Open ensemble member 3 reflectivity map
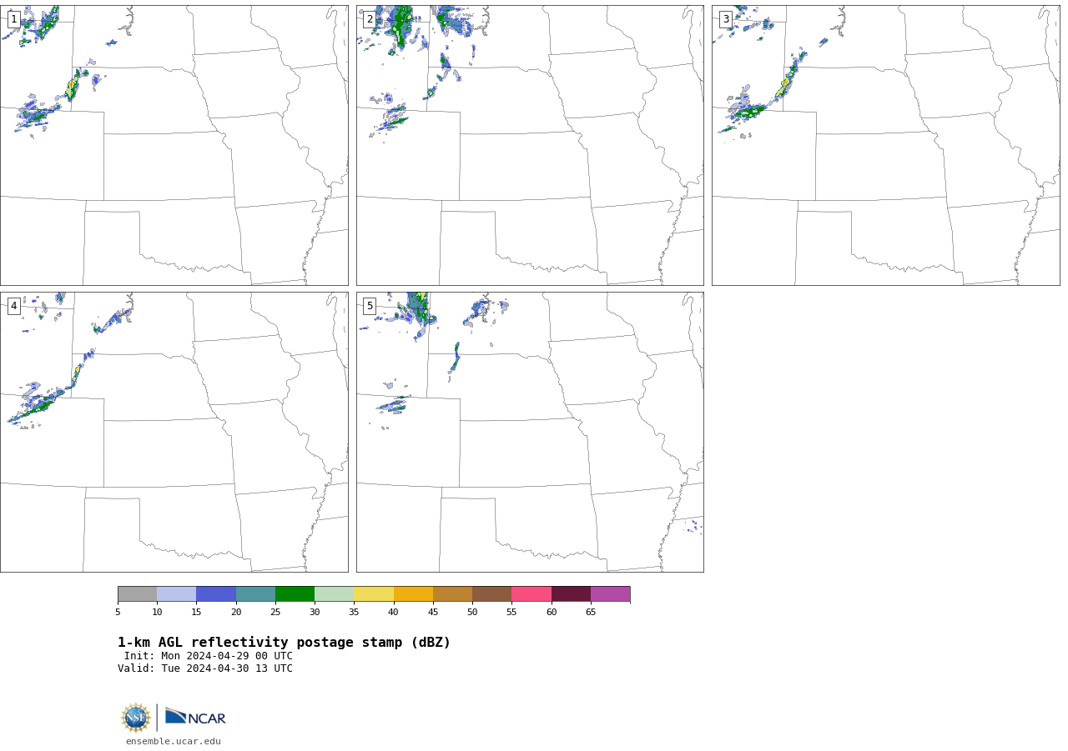The image size is (1068, 751). pos(885,145)
